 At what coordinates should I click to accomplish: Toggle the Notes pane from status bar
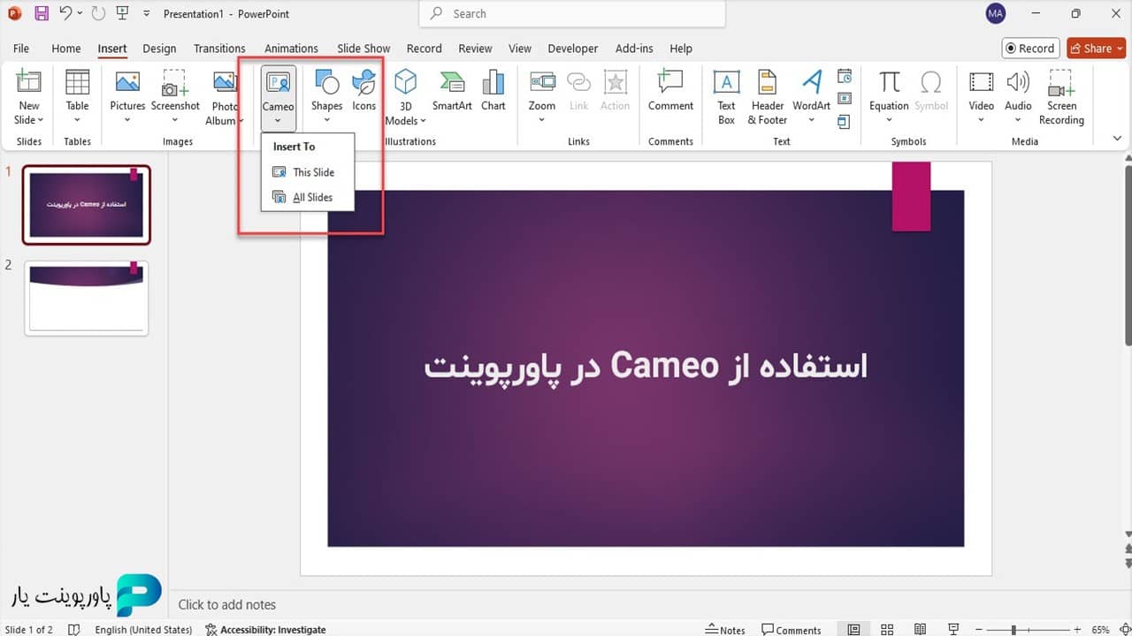[725, 629]
